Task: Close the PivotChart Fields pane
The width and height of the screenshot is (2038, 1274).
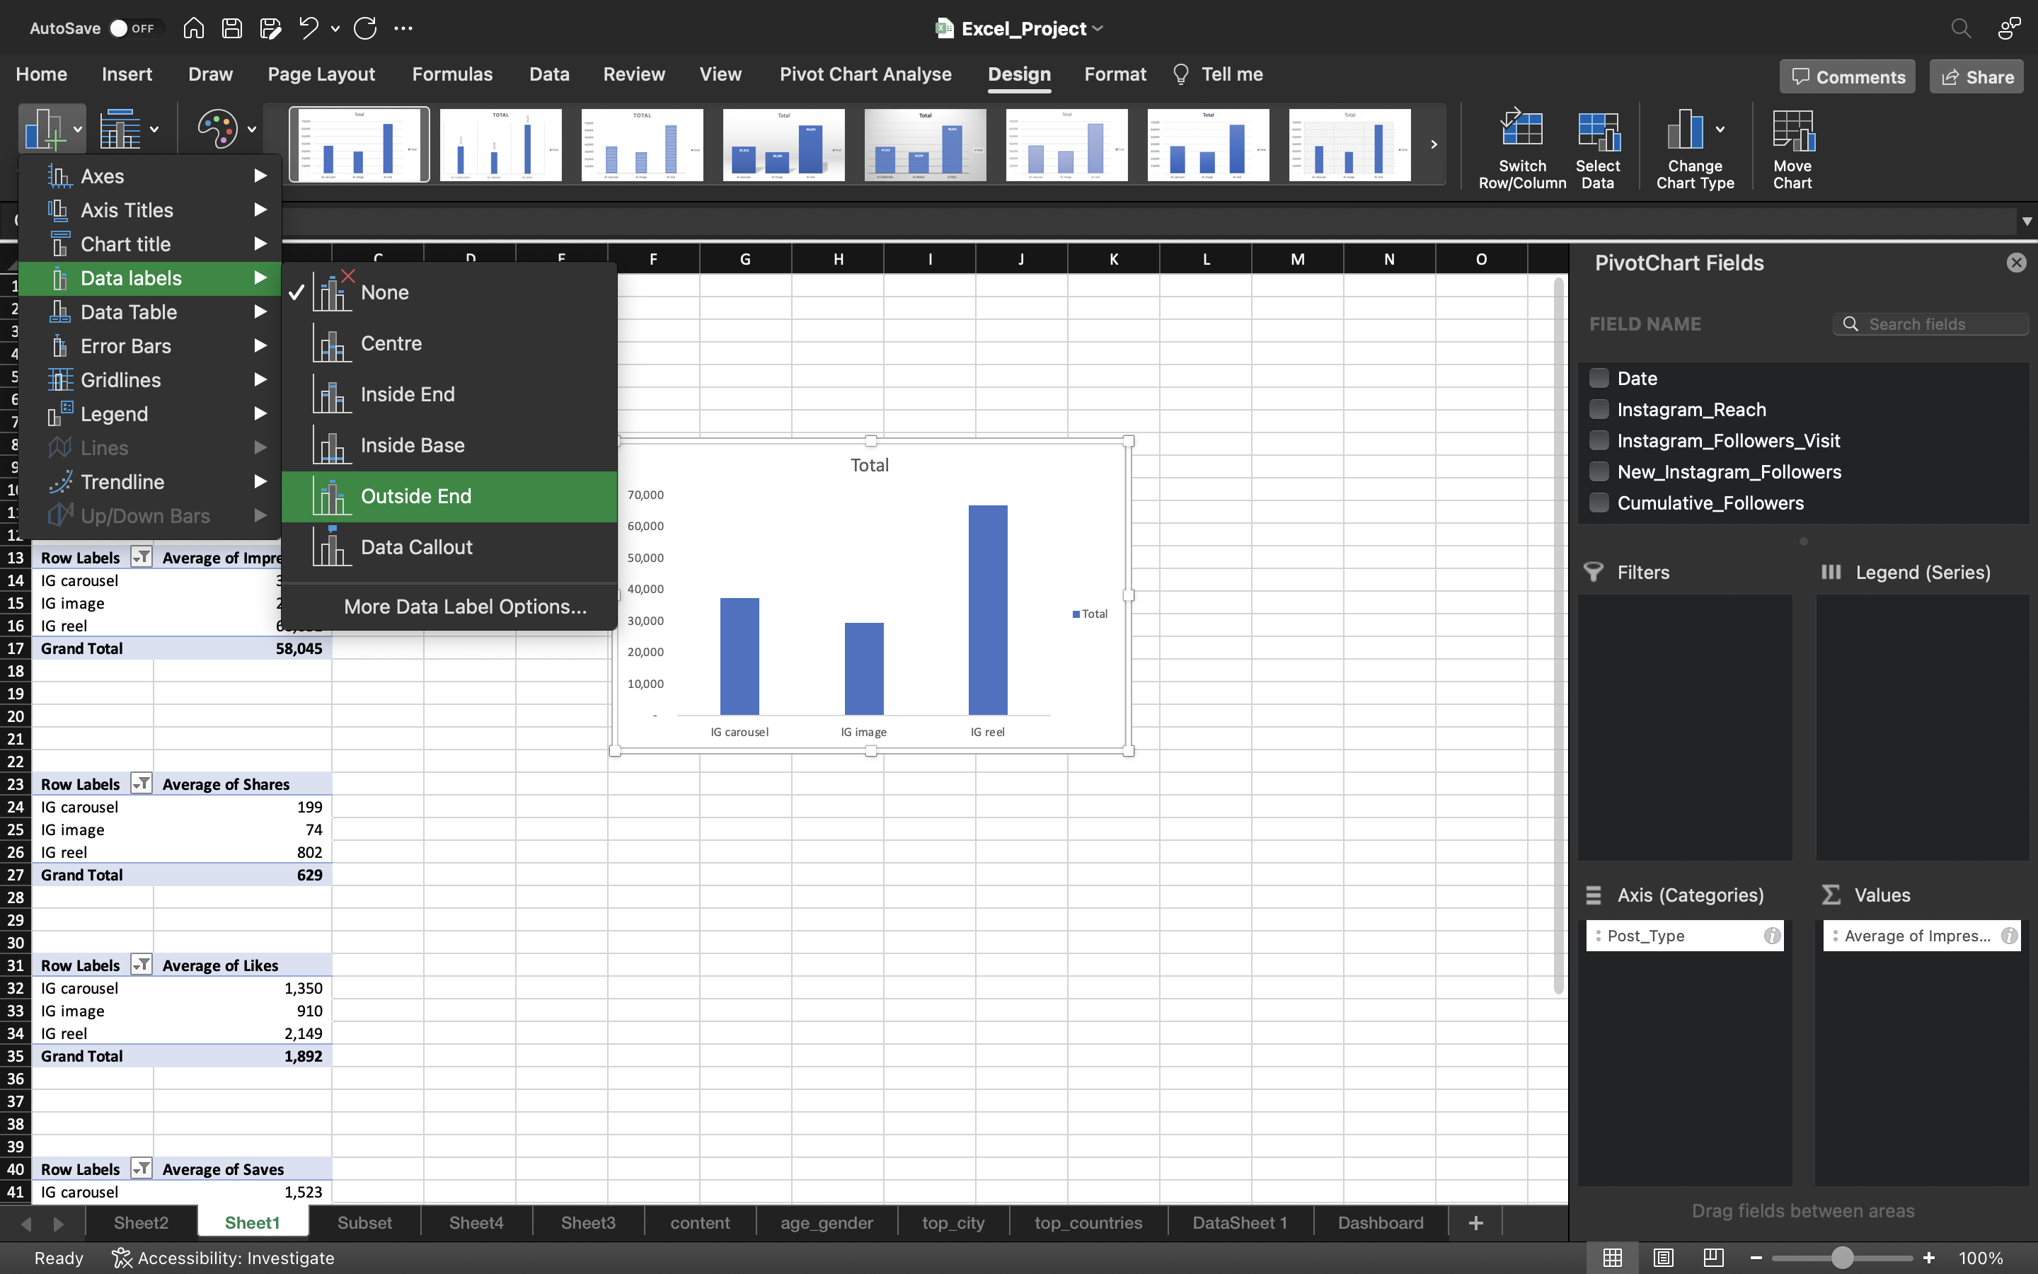Action: pos(2016,263)
